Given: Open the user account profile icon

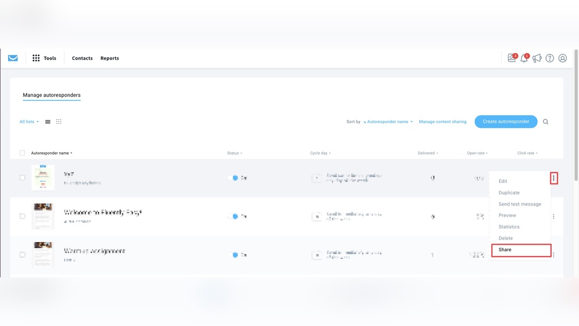Looking at the screenshot, I should tap(562, 58).
